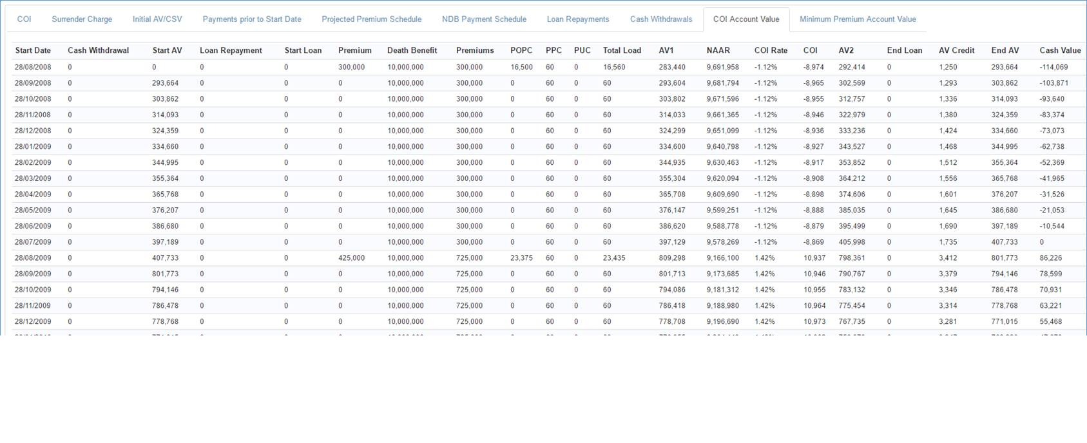
Task: Click the Cash Value column header
Action: (x=1060, y=50)
